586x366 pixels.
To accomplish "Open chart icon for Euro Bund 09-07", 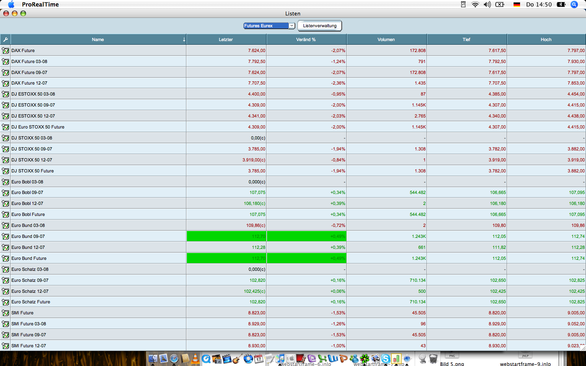I will [5, 237].
